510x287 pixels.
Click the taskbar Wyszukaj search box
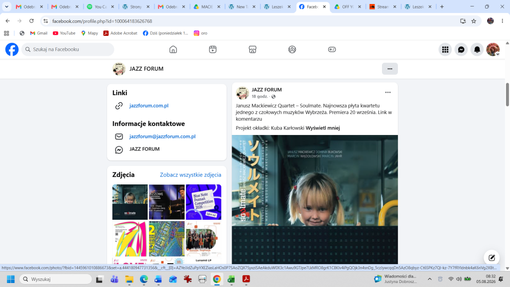[56, 279]
